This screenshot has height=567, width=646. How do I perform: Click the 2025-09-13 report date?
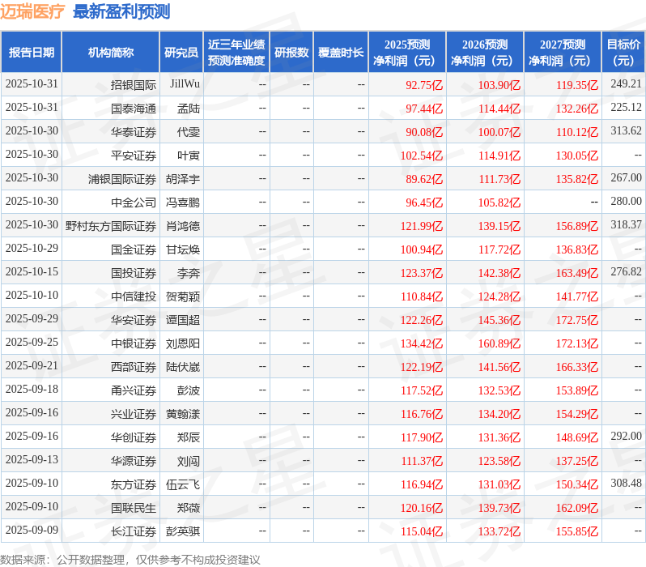click(32, 460)
